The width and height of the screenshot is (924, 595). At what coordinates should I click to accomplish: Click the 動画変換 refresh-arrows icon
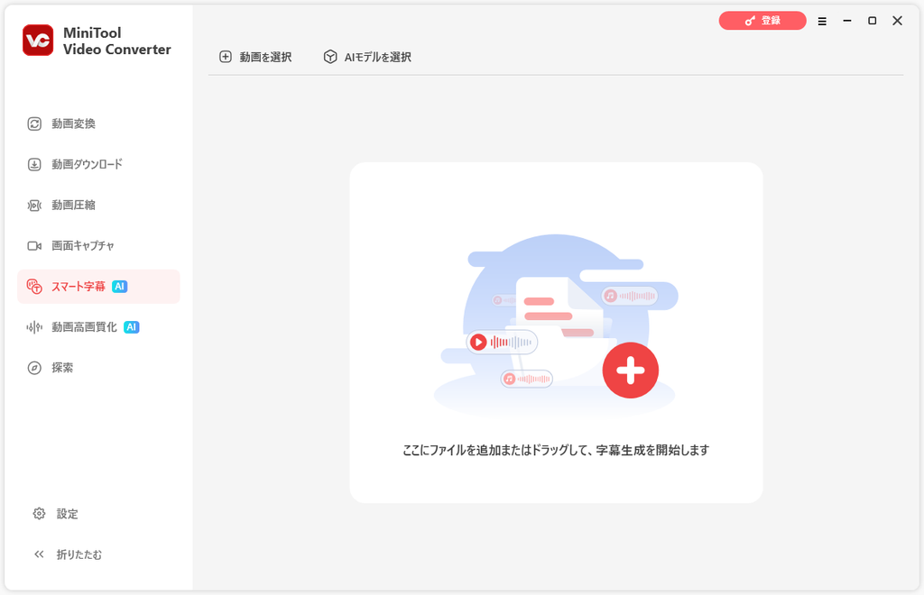point(34,124)
